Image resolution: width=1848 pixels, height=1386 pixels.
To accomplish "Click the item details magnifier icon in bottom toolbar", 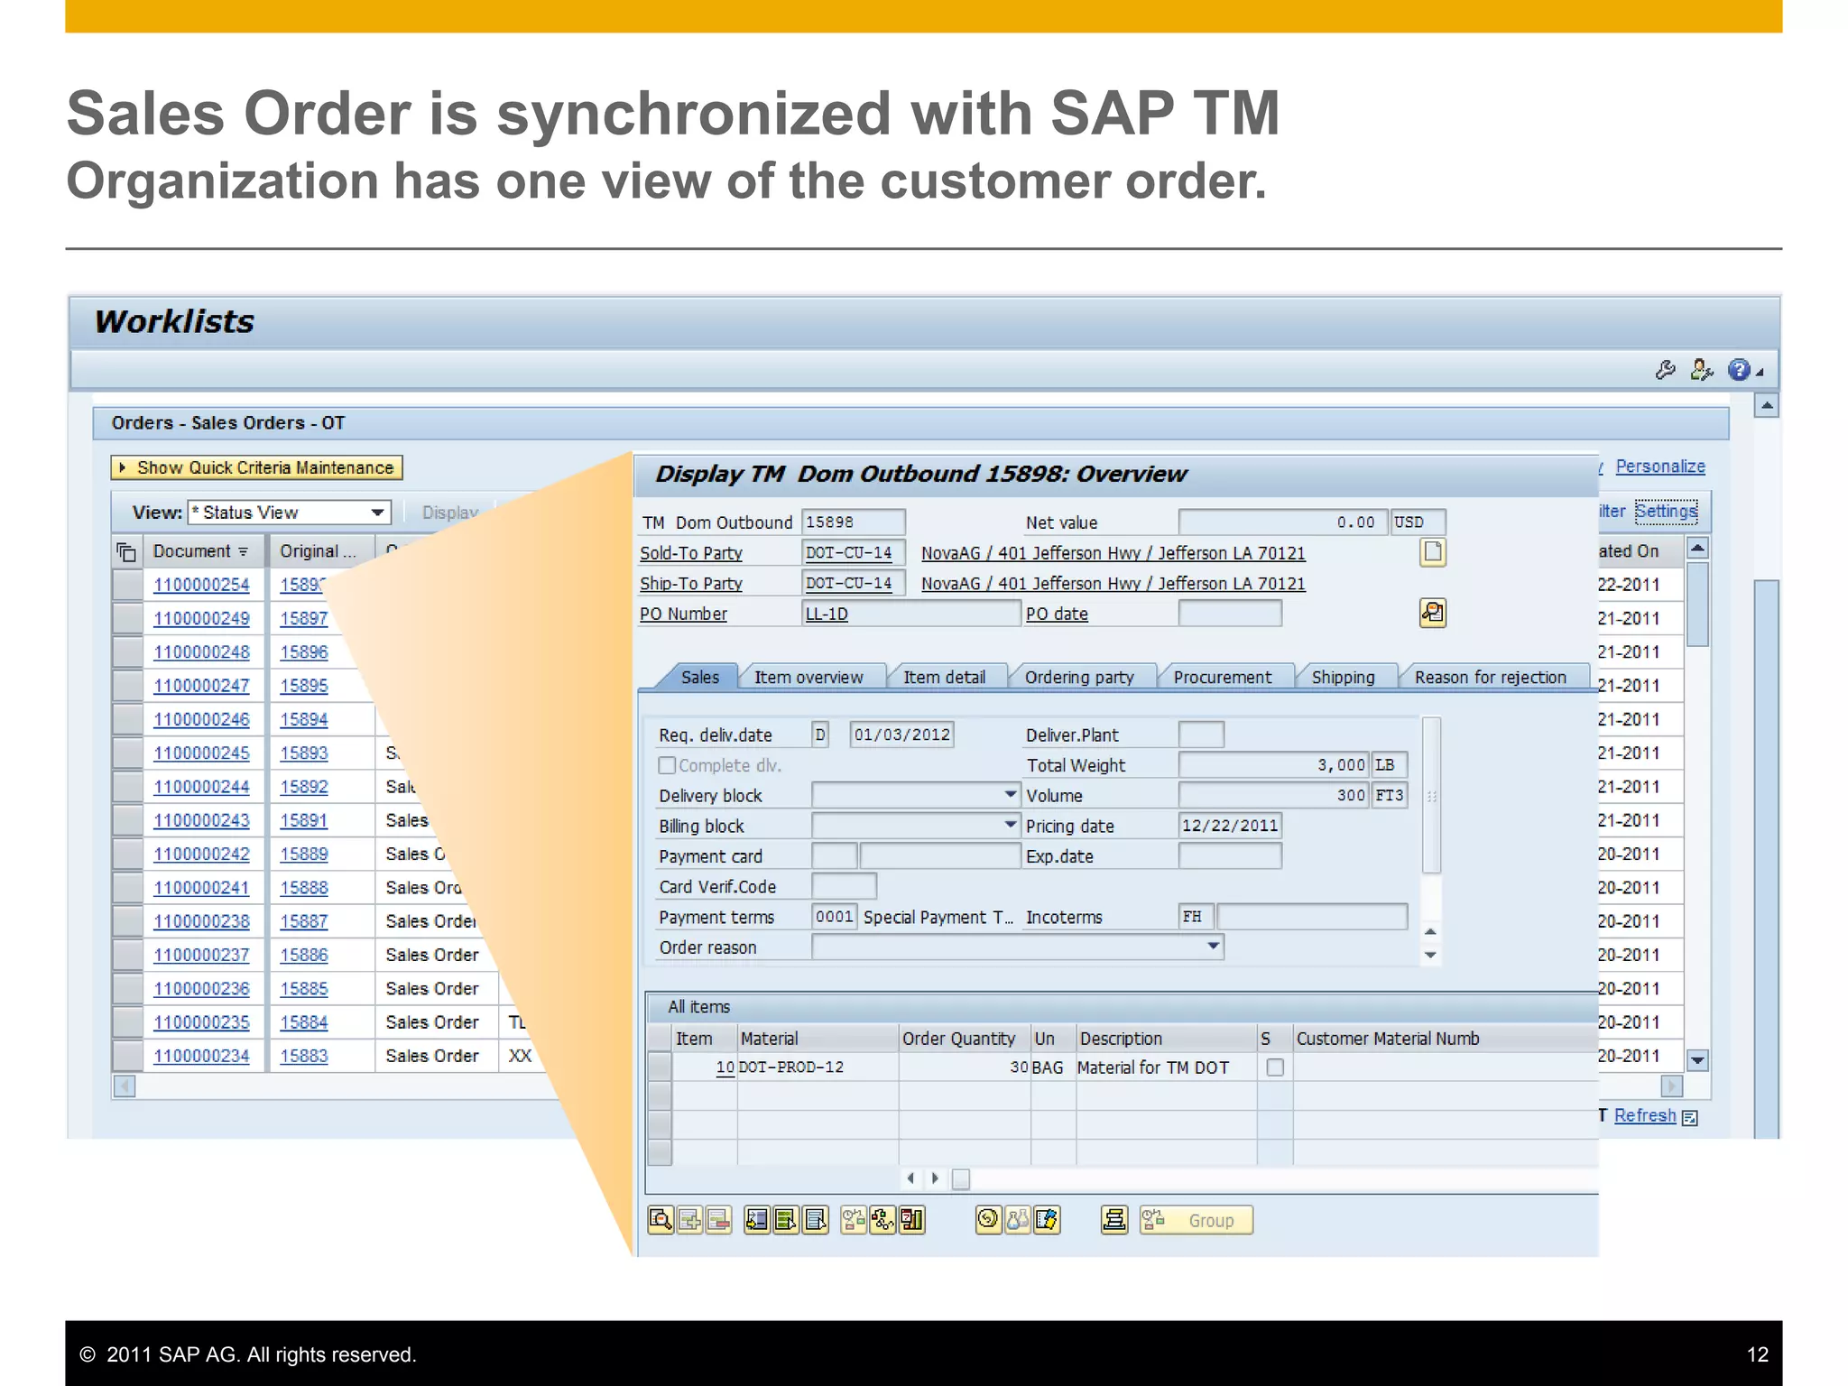I will [x=661, y=1220].
